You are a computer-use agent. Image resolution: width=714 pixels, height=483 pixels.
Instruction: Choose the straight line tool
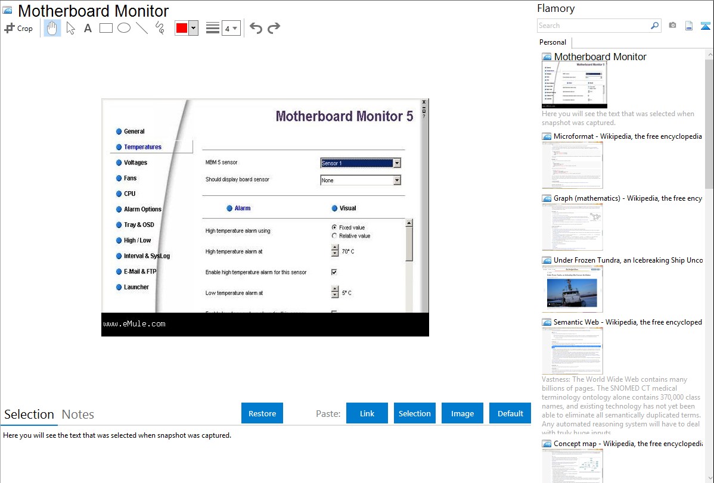point(142,28)
